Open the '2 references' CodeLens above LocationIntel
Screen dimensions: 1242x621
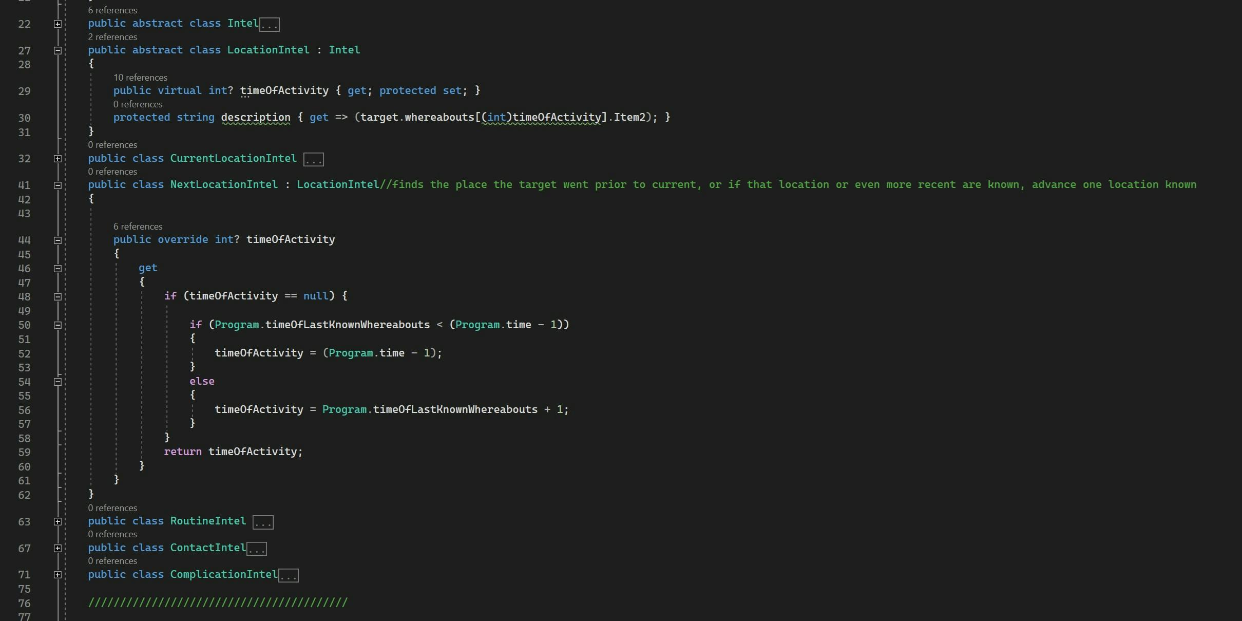coord(112,37)
